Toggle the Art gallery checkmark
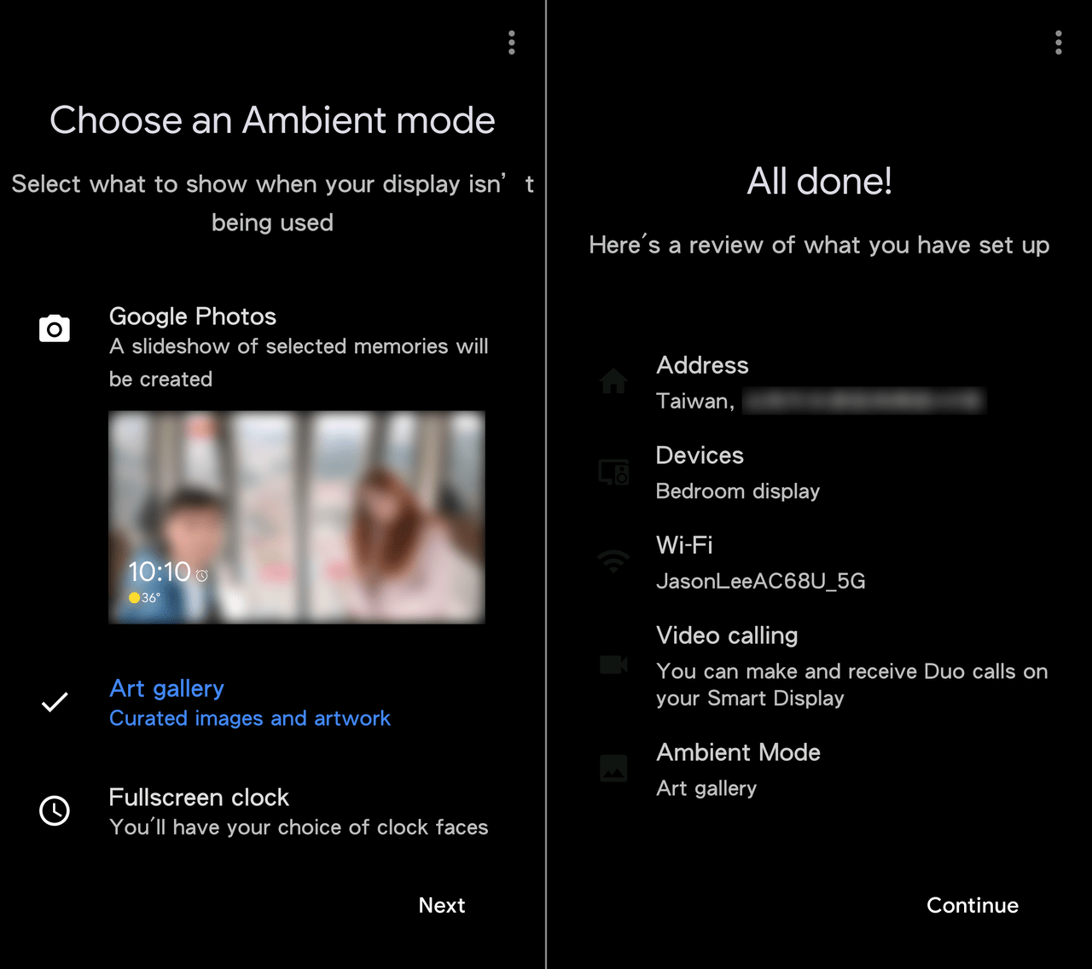Image resolution: width=1092 pixels, height=969 pixels. 55,702
